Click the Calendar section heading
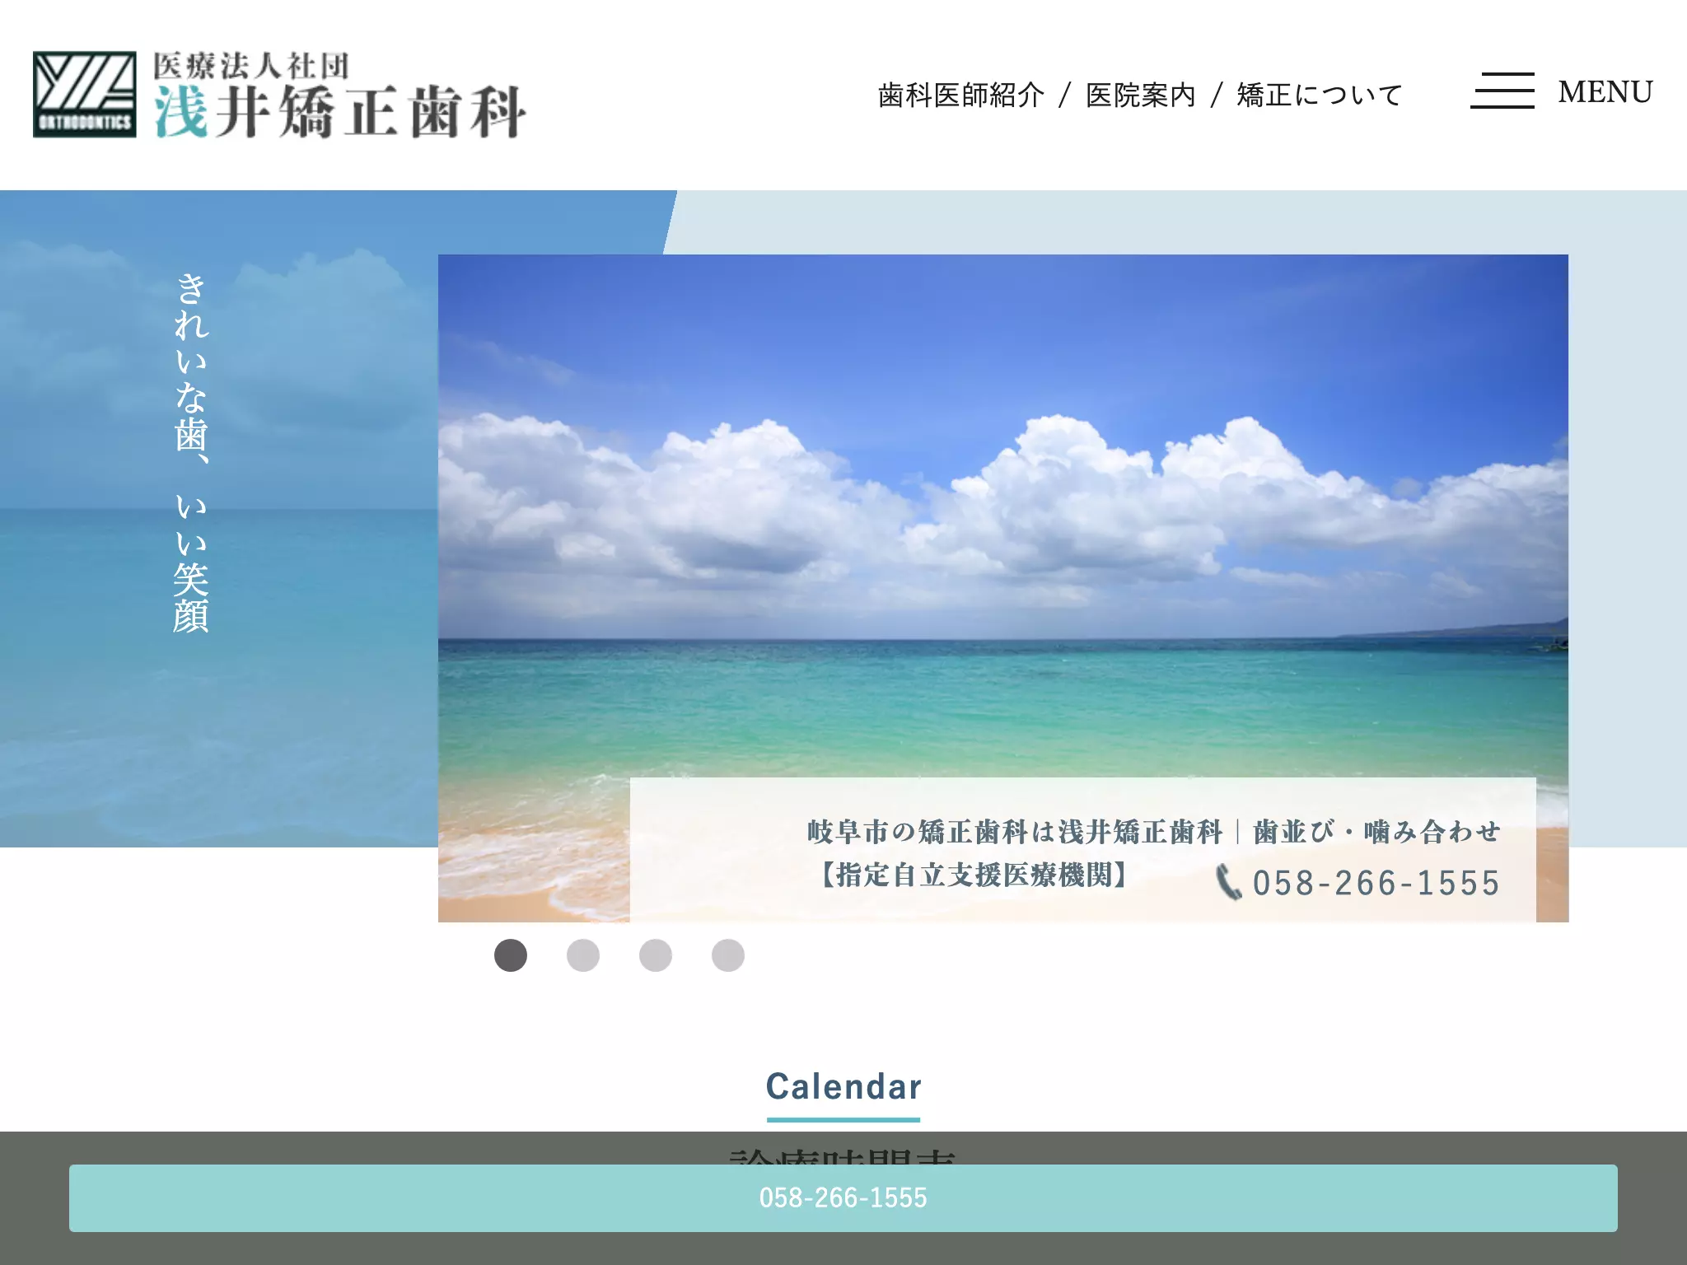1687x1265 pixels. [x=843, y=1086]
